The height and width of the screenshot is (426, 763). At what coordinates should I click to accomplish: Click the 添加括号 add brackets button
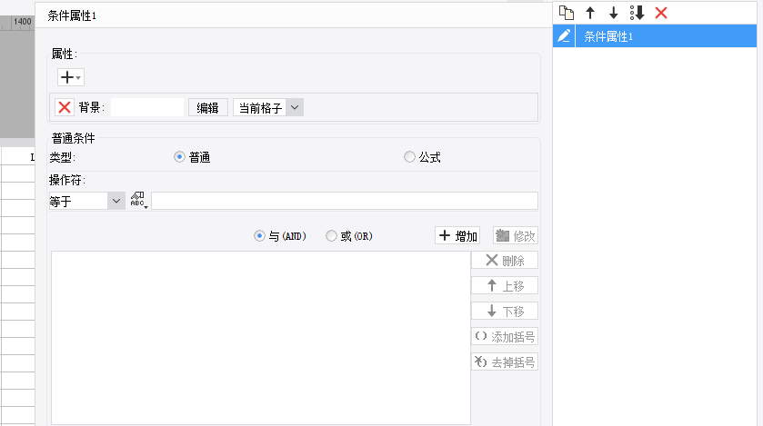tap(505, 336)
